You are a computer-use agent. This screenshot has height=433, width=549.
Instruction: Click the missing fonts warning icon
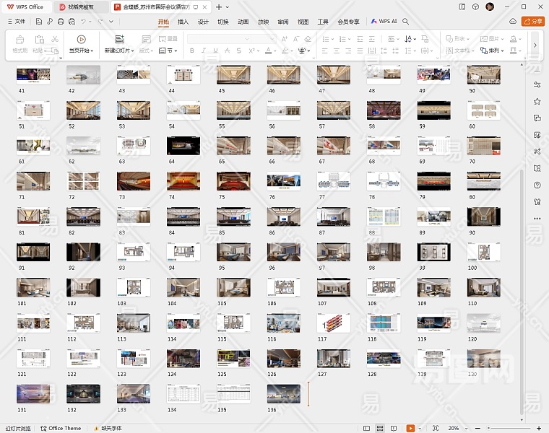pyautogui.click(x=96, y=428)
